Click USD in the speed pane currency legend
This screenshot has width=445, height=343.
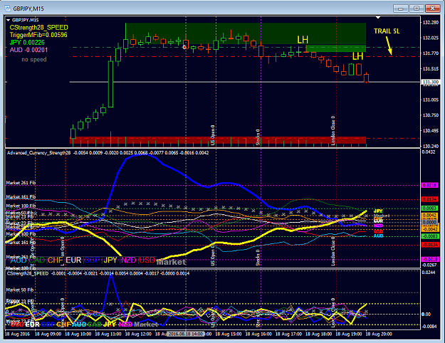coord(17,324)
